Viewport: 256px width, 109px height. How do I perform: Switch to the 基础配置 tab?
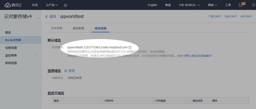pos(78,28)
